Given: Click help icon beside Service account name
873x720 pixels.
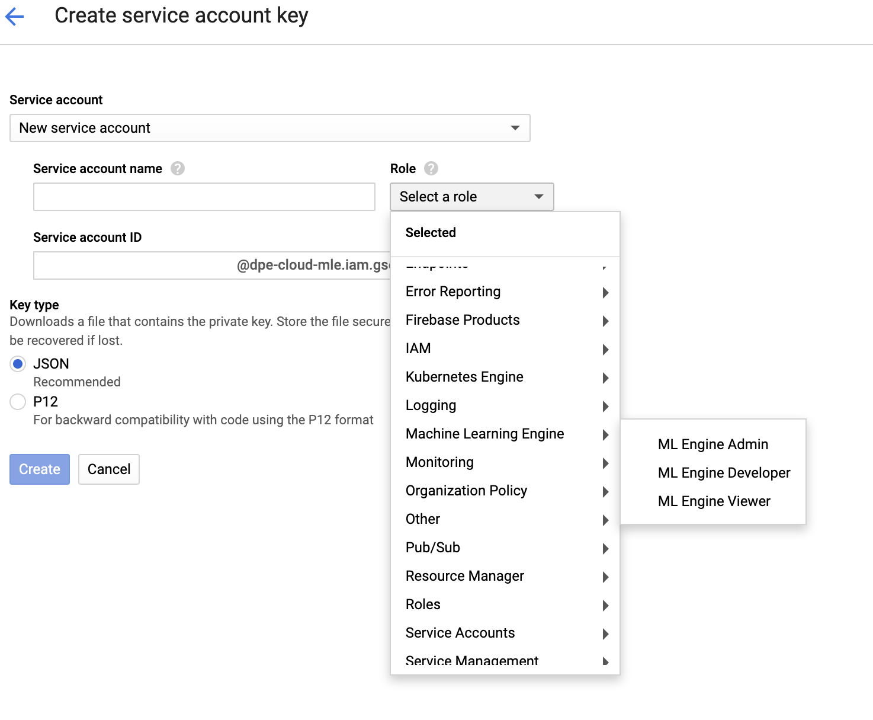Looking at the screenshot, I should click(178, 169).
